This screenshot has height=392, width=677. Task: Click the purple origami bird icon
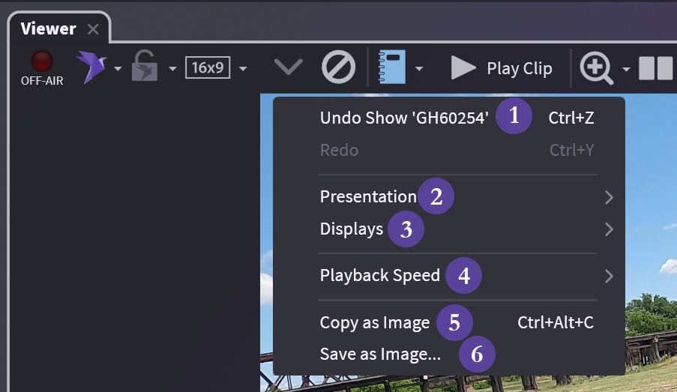click(91, 67)
